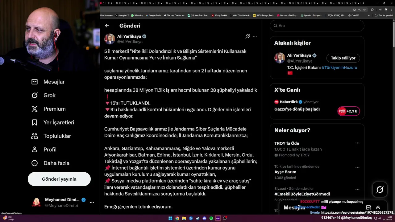Expand Daha fazla menu
Screen dimensions: 395x222
coord(50,163)
